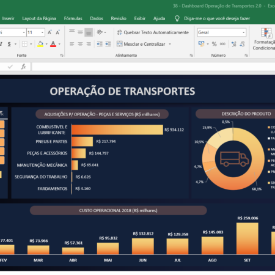Center text horizontally in cell
Viewport: 275px width, 275px height.
coord(80,44)
